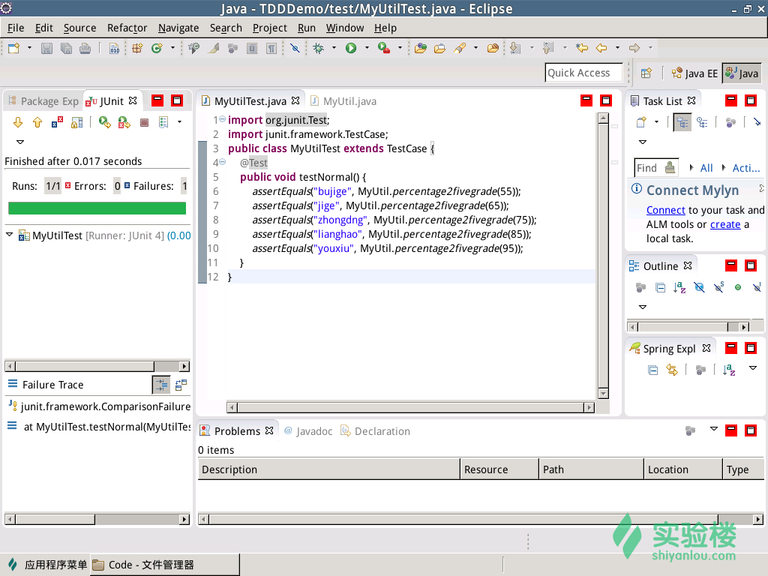Viewport: 768px width, 576px height.
Task: Toggle hide non-public members in Outline
Action: [x=738, y=287]
